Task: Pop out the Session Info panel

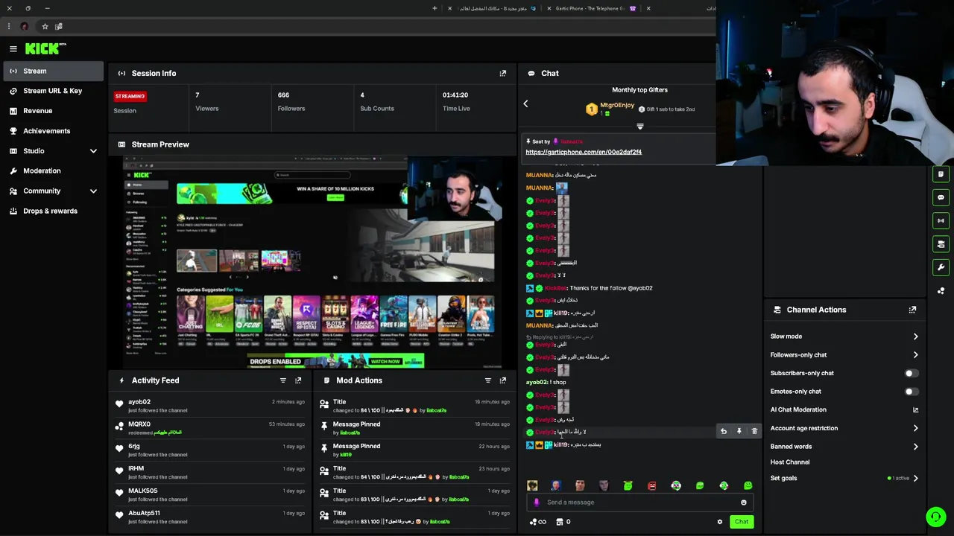Action: pos(502,73)
